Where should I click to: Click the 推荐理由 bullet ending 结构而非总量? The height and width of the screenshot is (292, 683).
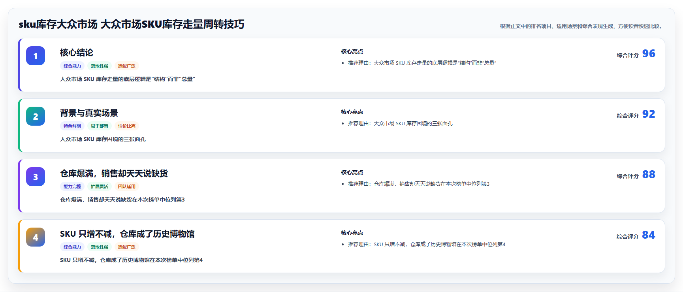(422, 63)
